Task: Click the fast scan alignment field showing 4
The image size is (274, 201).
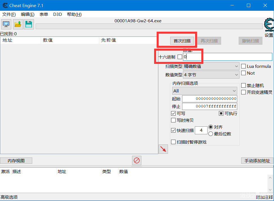Action: [201, 130]
